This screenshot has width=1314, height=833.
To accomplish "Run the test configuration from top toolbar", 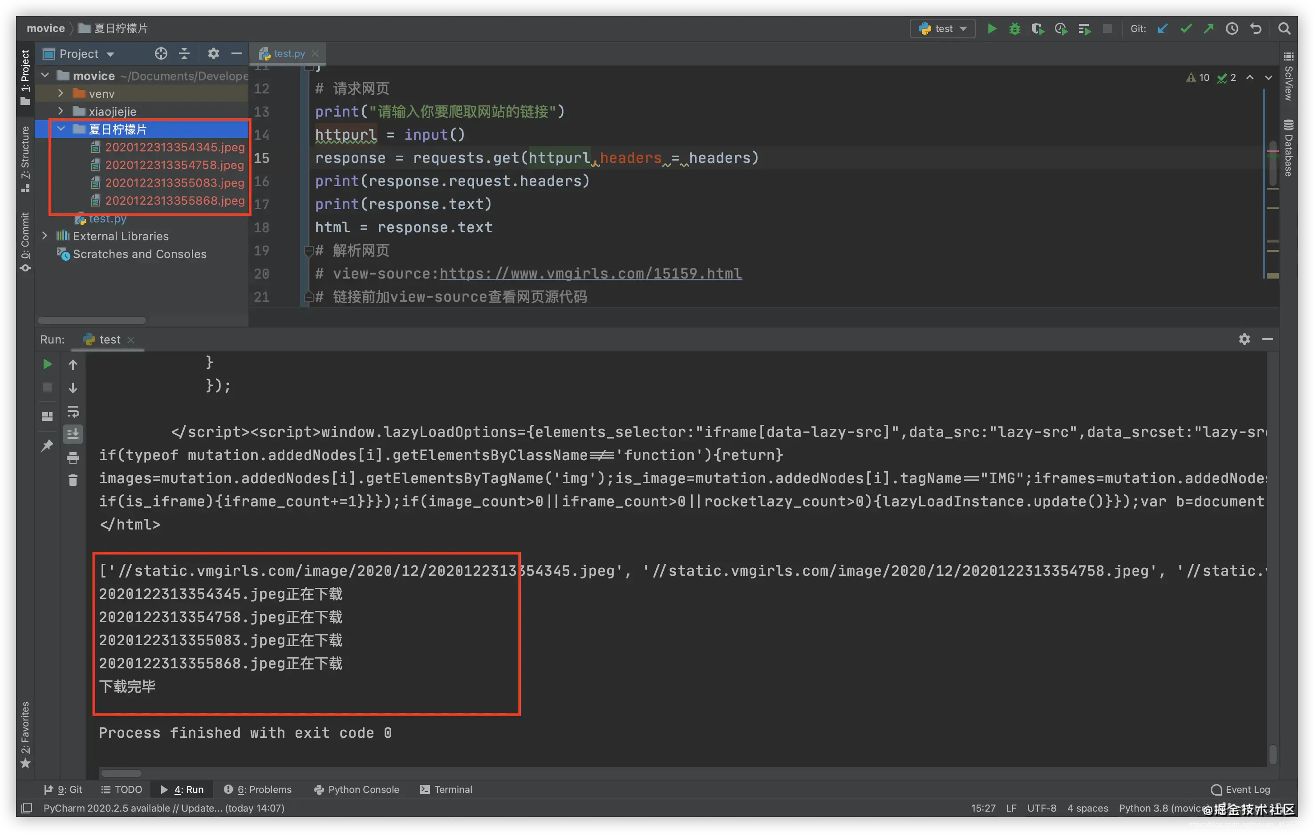I will [991, 28].
